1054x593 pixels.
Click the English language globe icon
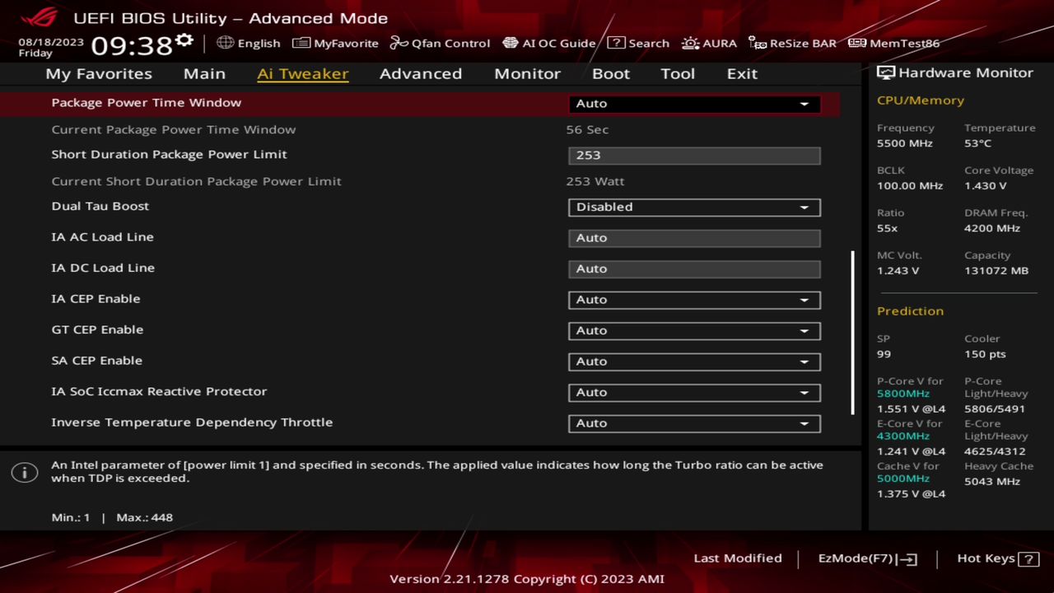point(225,43)
